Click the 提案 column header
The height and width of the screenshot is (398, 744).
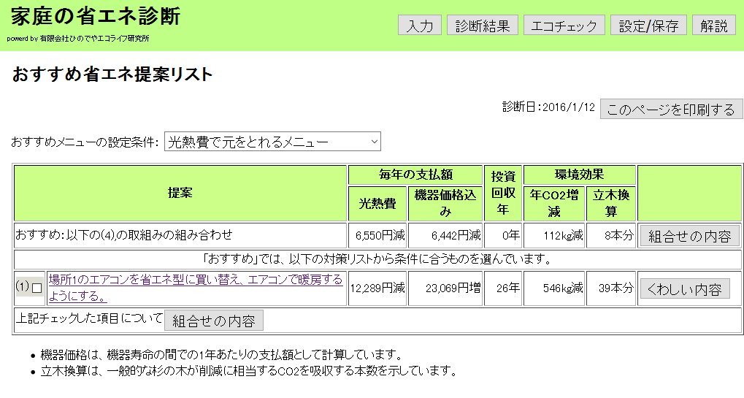coord(180,193)
